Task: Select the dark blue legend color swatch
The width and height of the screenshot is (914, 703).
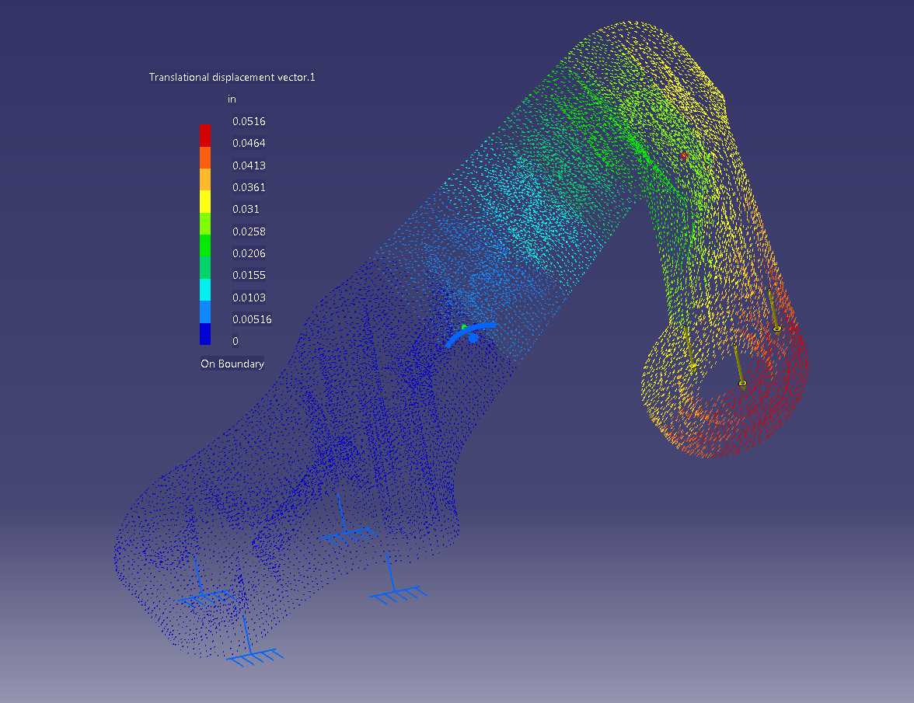Action: (205, 334)
